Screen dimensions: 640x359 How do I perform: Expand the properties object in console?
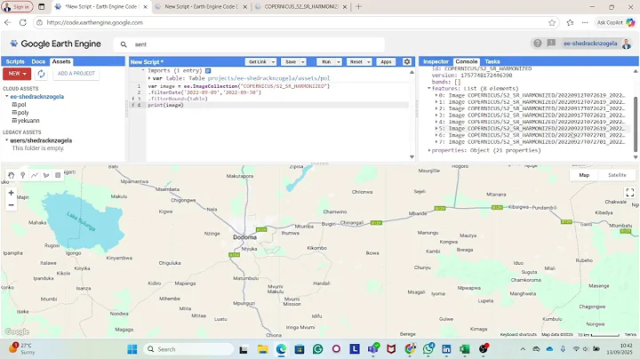click(x=429, y=150)
